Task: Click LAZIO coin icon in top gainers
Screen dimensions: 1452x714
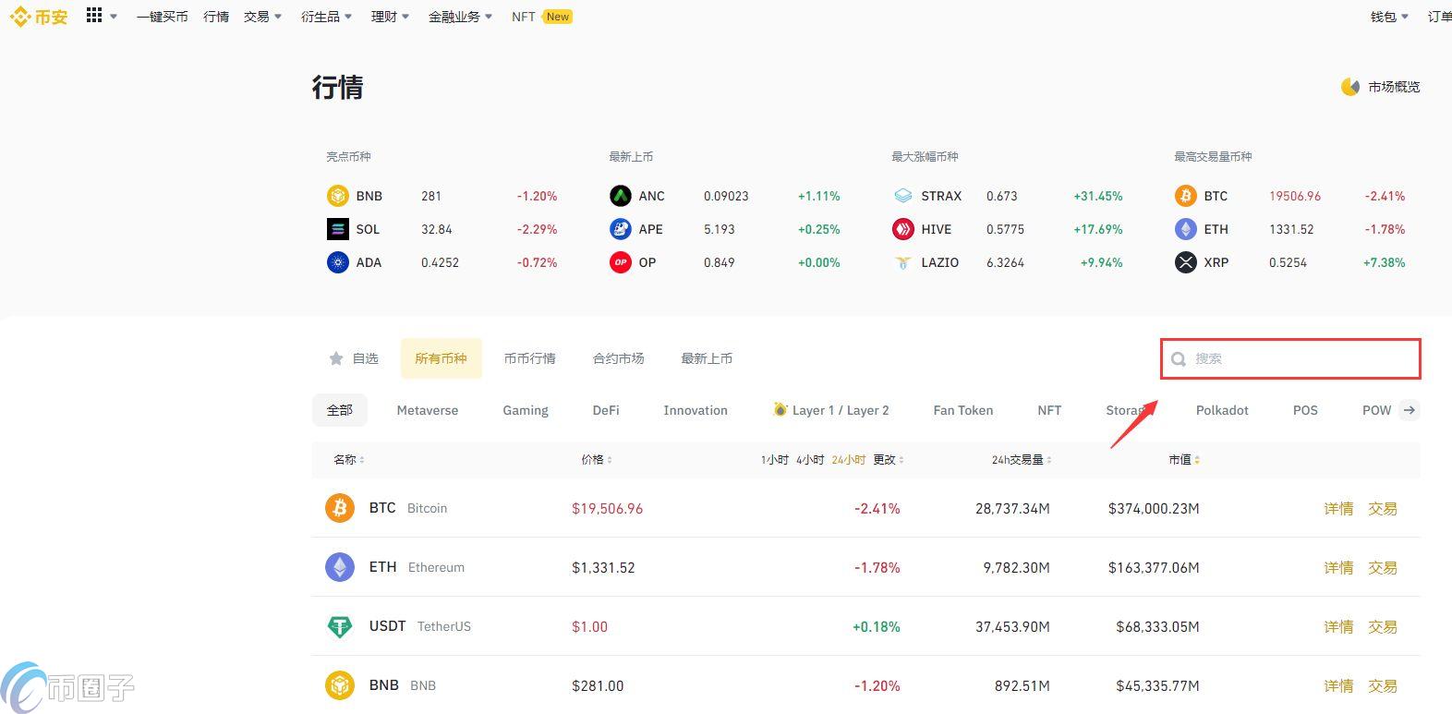Action: point(903,262)
